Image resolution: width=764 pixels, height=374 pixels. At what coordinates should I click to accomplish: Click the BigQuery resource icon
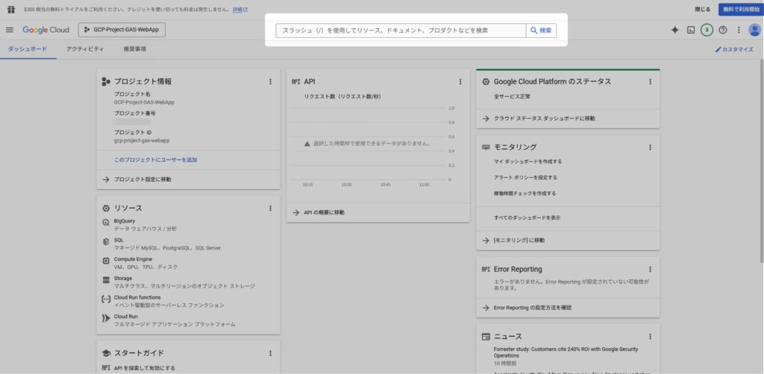click(x=106, y=223)
